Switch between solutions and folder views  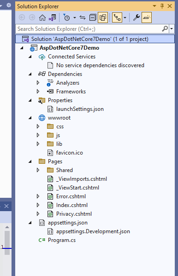pos(53,17)
